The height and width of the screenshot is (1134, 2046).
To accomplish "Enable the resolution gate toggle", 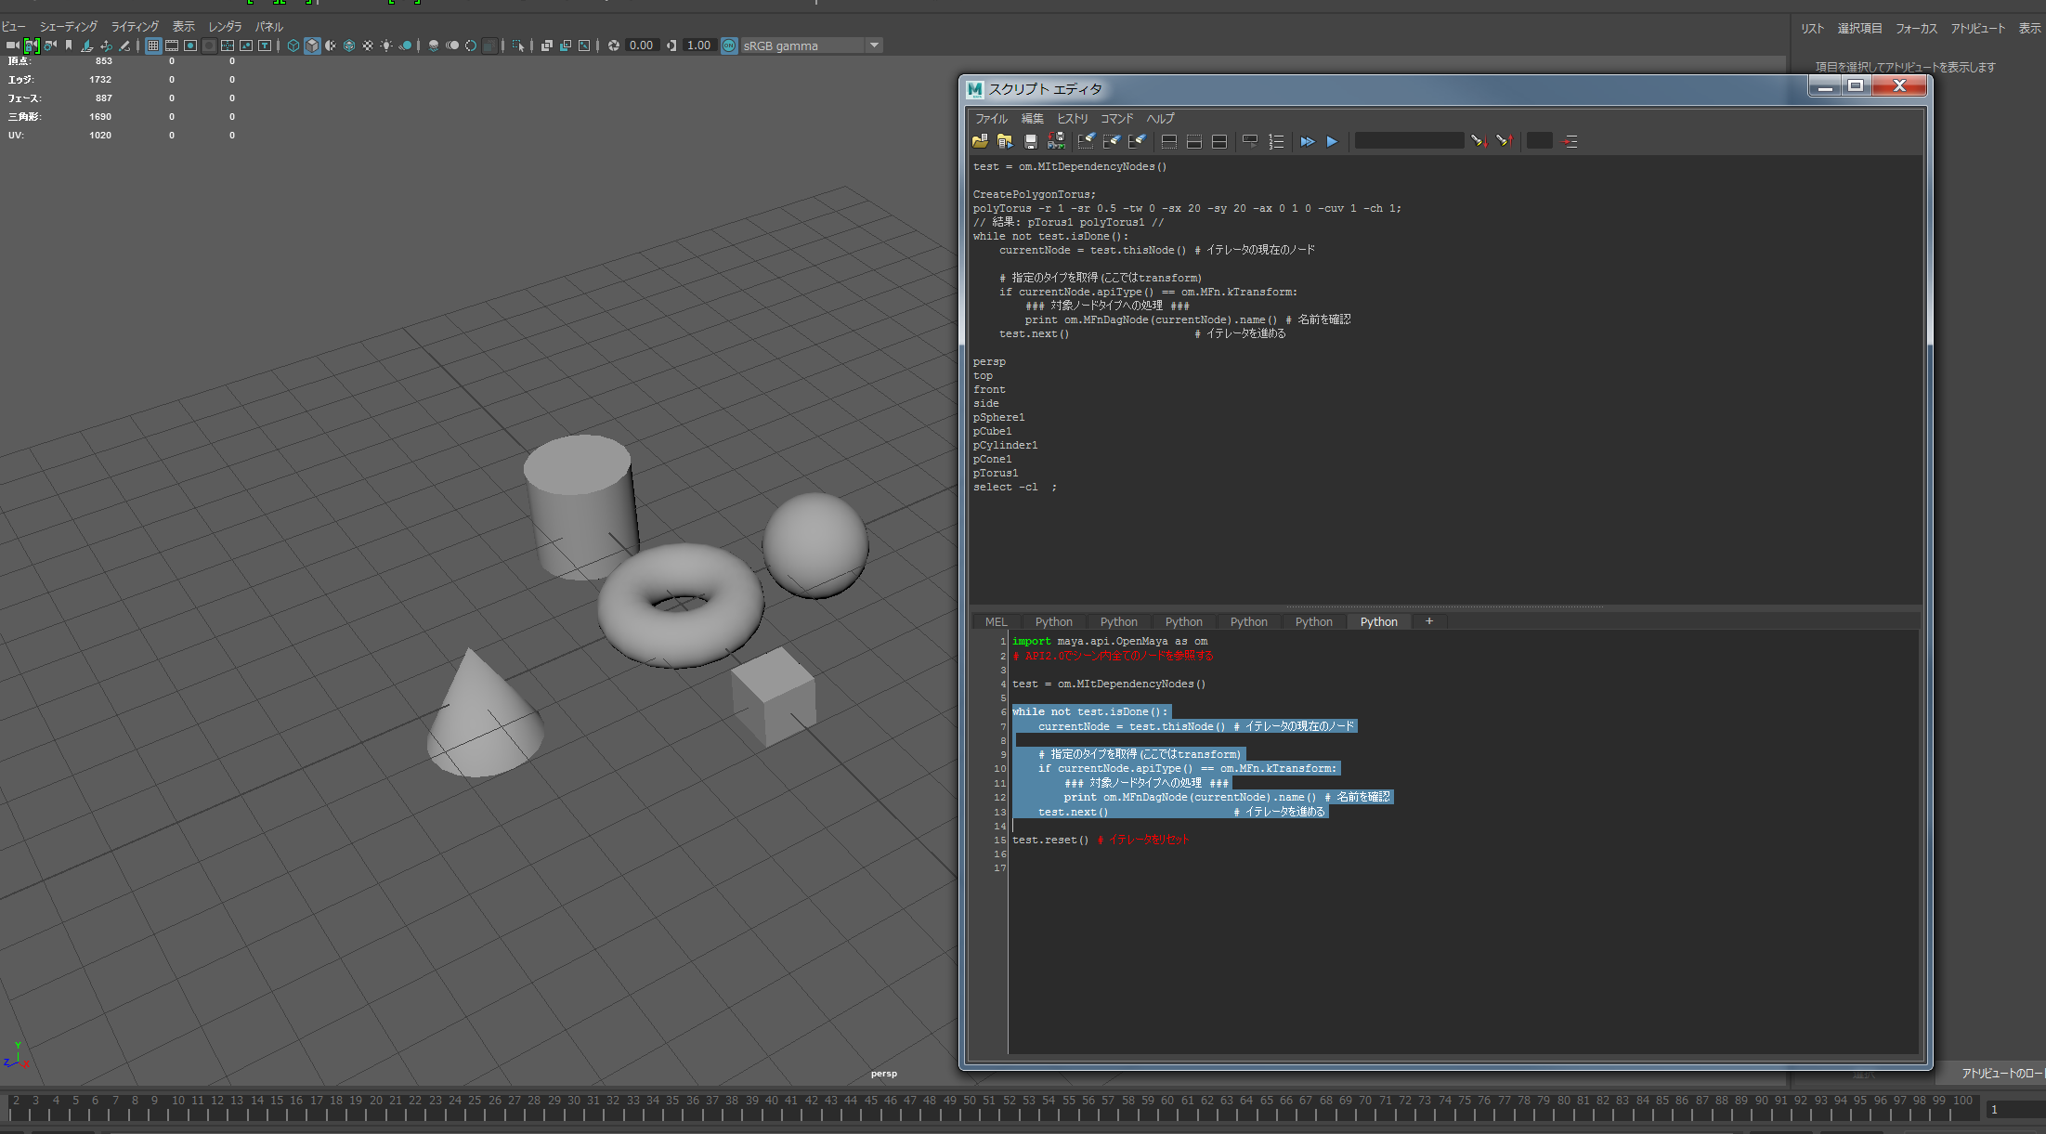I will (190, 46).
